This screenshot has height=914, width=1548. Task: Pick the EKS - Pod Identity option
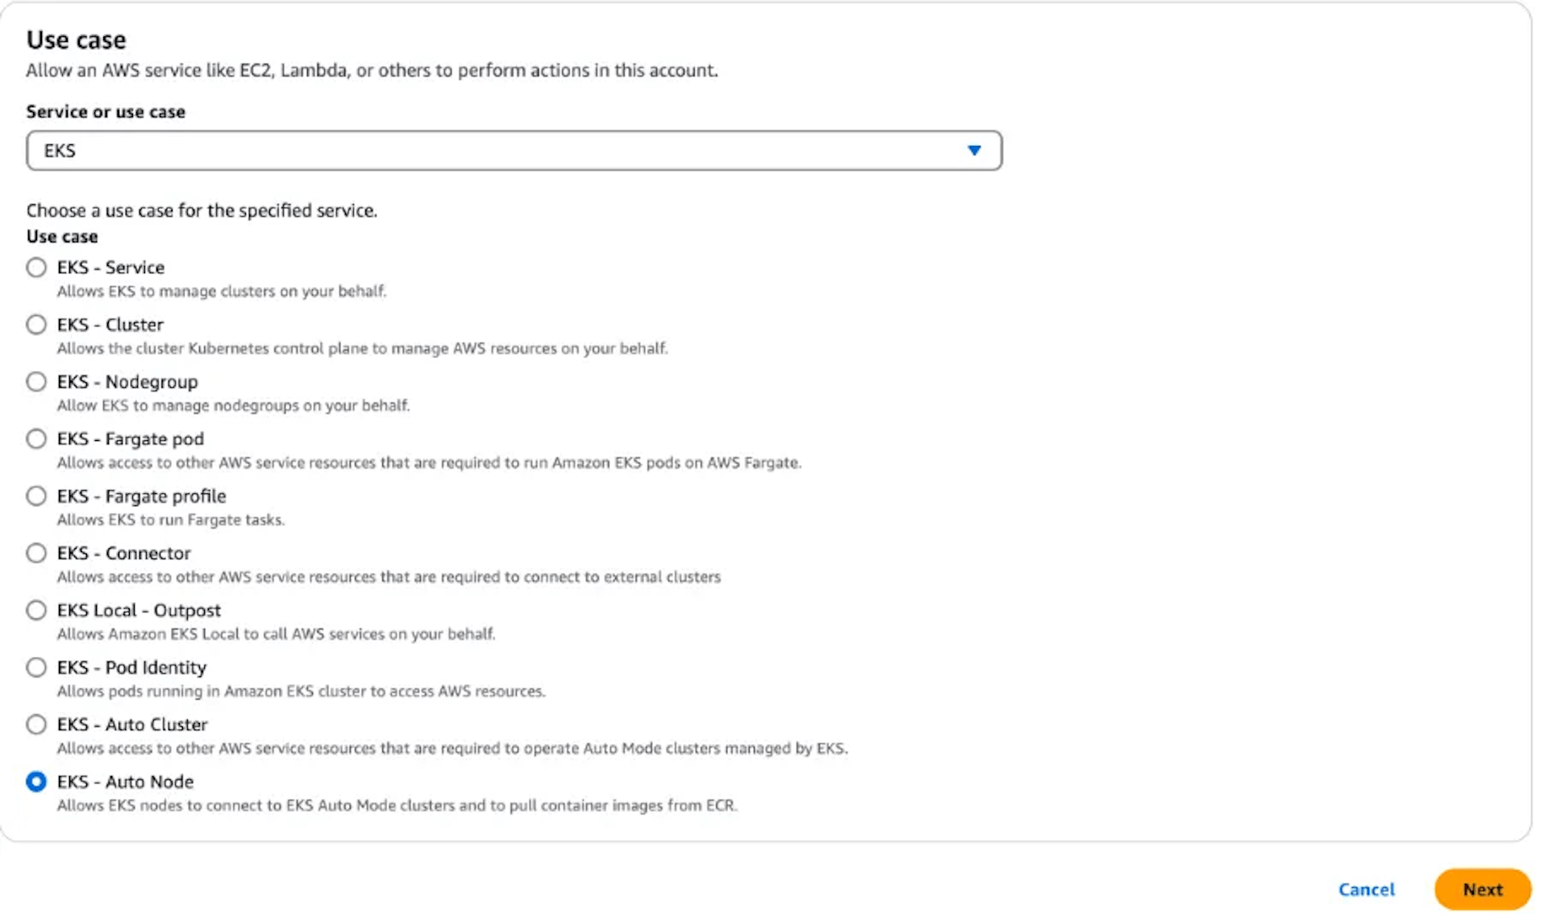click(x=36, y=668)
